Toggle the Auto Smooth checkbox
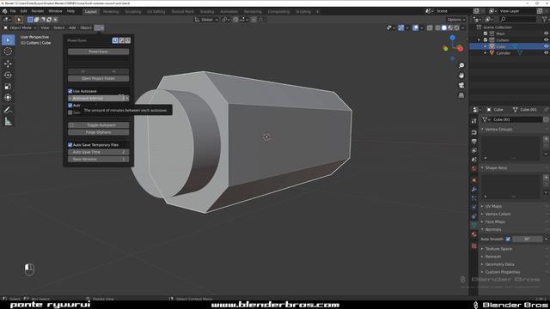The height and width of the screenshot is (309, 550). pos(508,239)
